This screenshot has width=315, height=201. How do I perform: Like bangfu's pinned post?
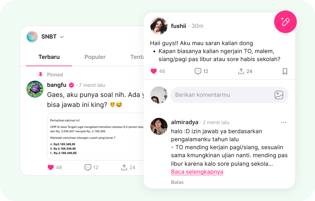tap(51, 167)
